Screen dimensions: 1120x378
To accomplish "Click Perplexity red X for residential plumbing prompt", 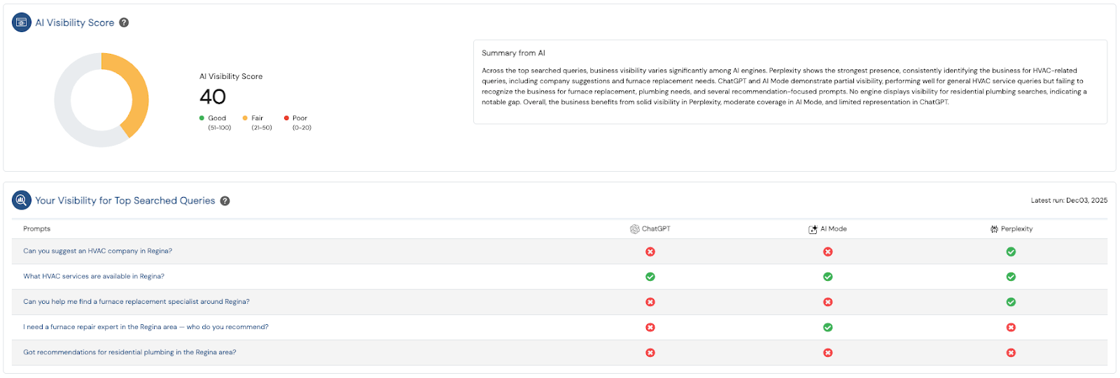I will tap(1011, 353).
